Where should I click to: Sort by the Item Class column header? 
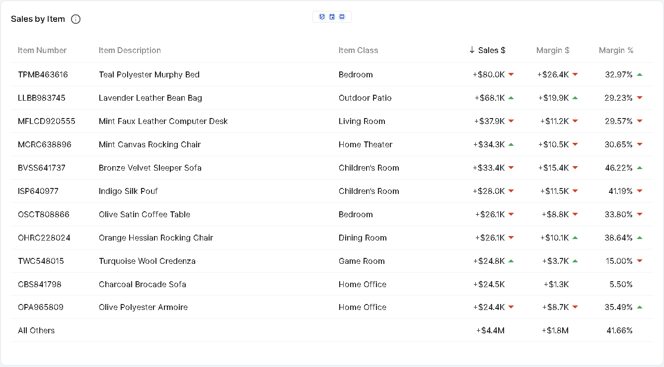click(358, 50)
